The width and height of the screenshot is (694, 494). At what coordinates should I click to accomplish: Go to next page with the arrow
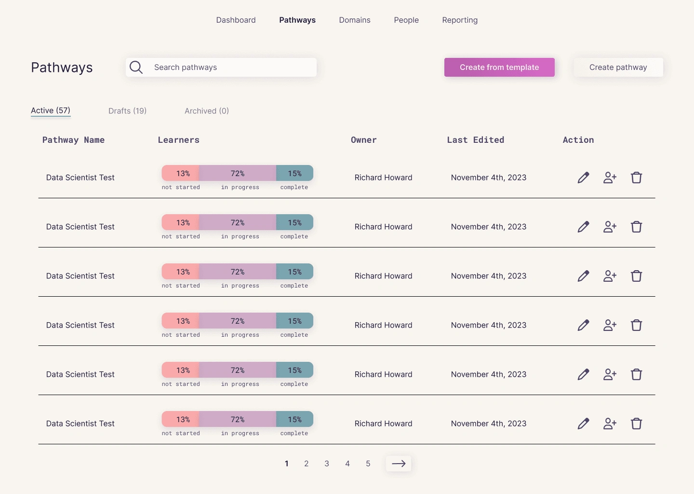399,464
